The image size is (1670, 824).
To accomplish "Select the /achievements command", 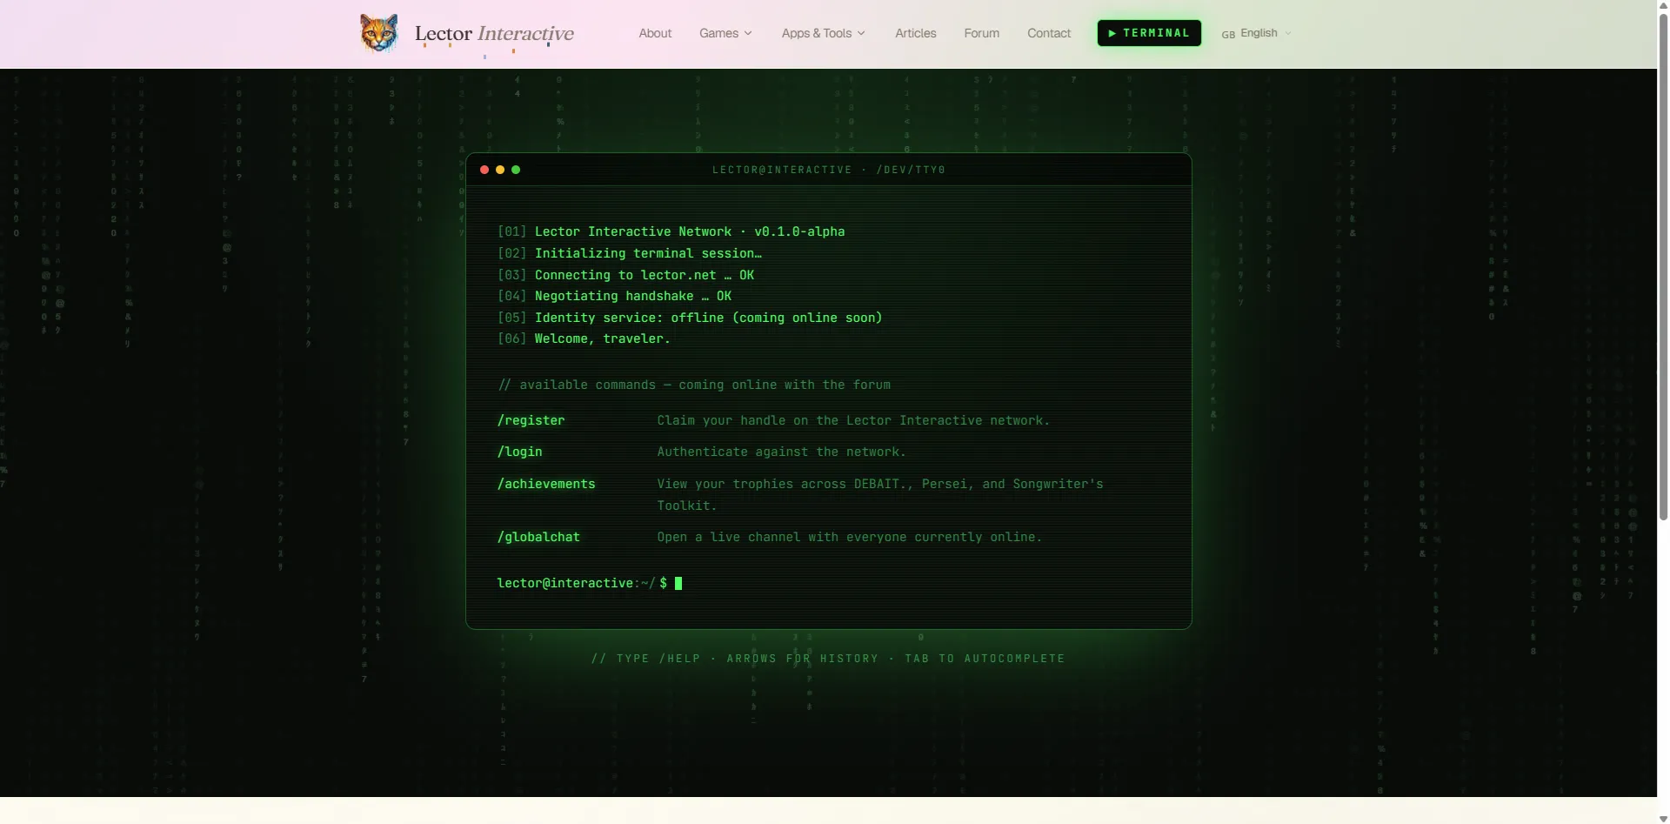I will click(x=546, y=484).
